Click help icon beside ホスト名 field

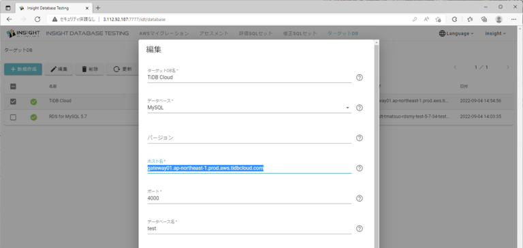(x=360, y=168)
